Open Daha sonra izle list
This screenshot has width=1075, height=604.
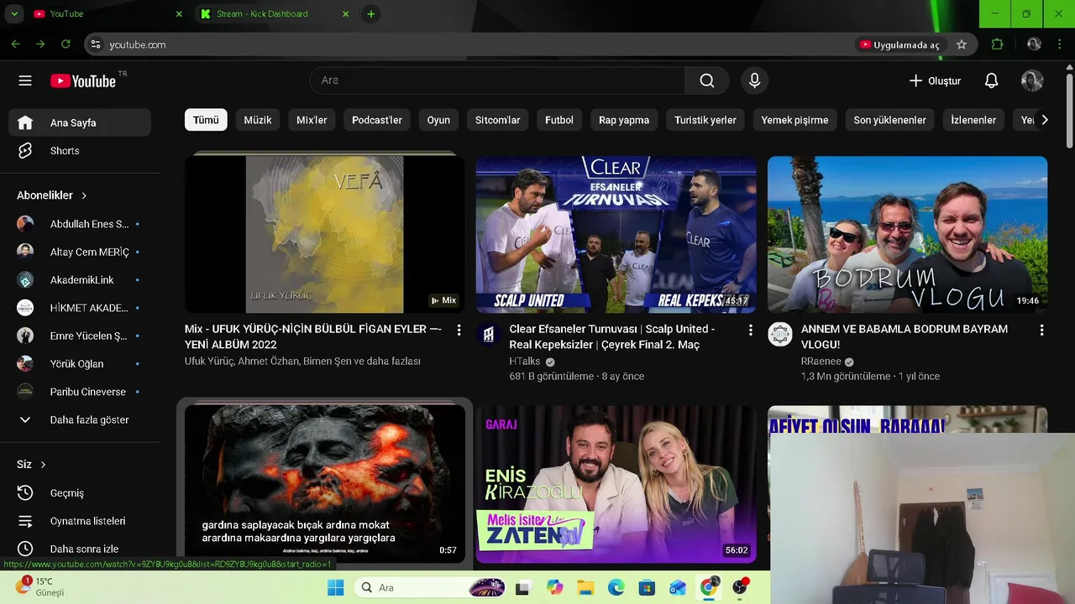(80, 549)
